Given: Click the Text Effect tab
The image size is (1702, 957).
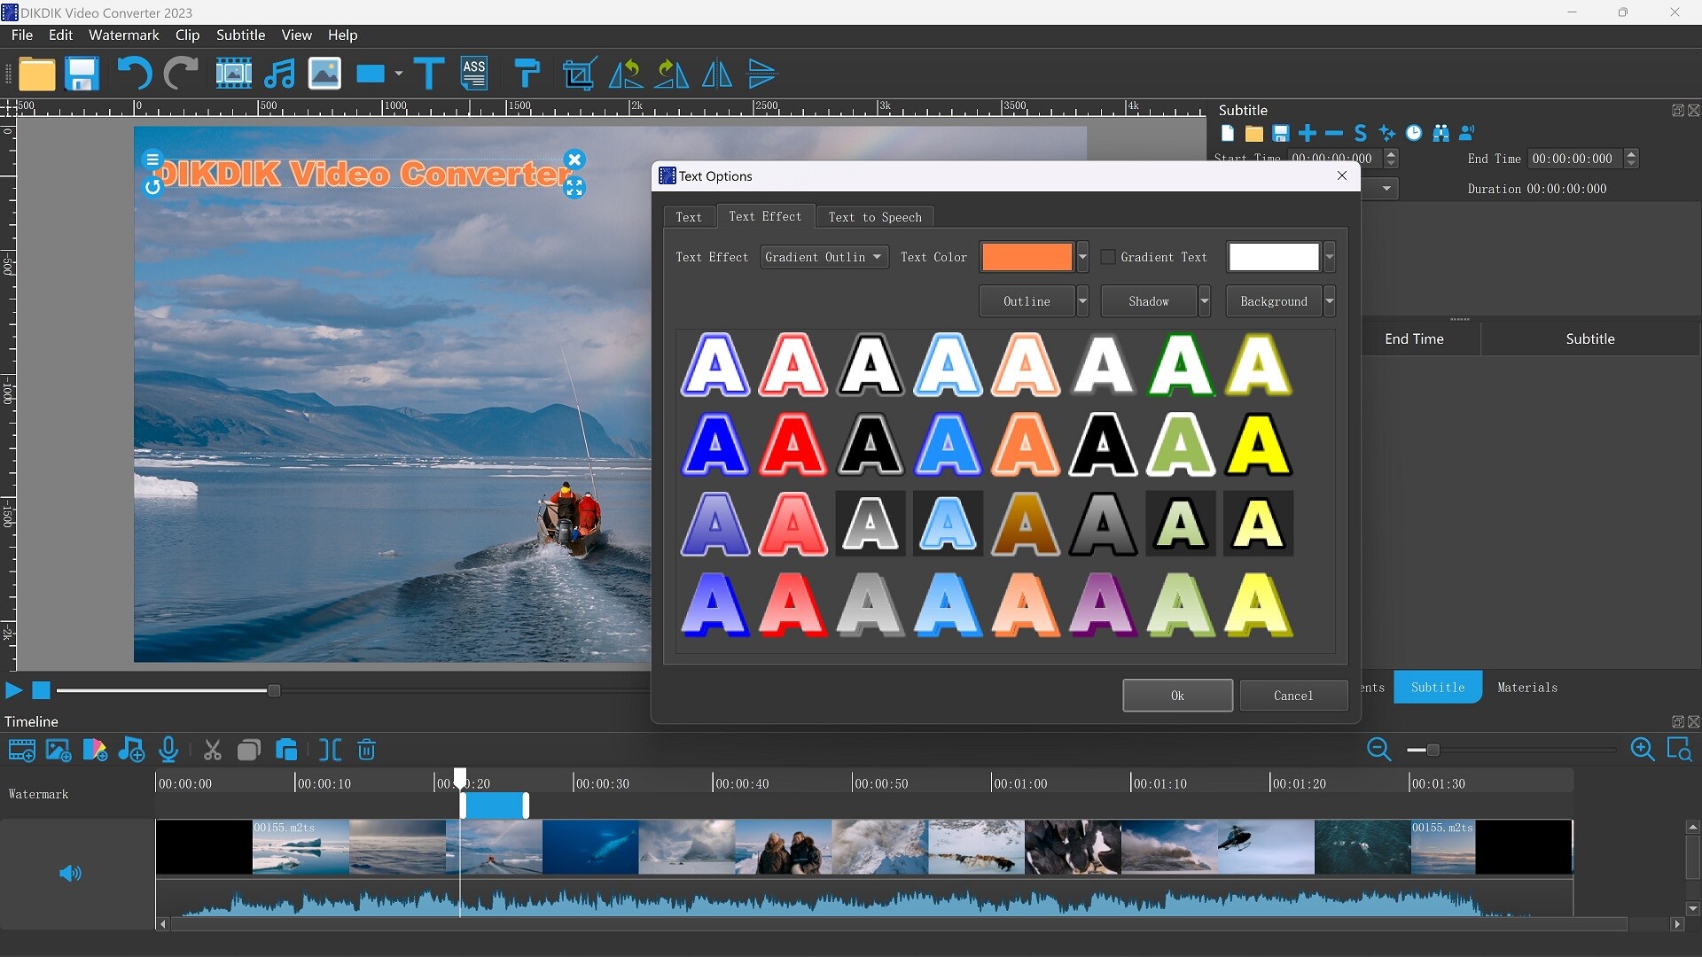Looking at the screenshot, I should [764, 215].
